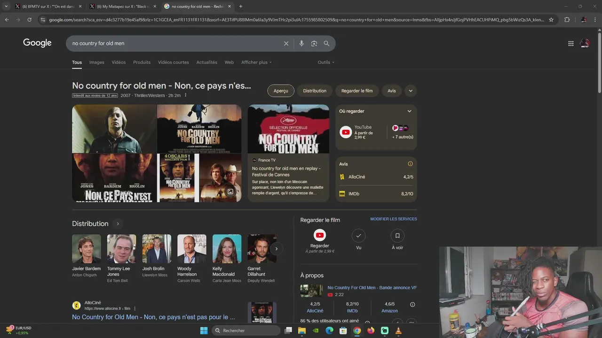This screenshot has width=602, height=338.
Task: Open Task View on the taskbar
Action: 288,330
